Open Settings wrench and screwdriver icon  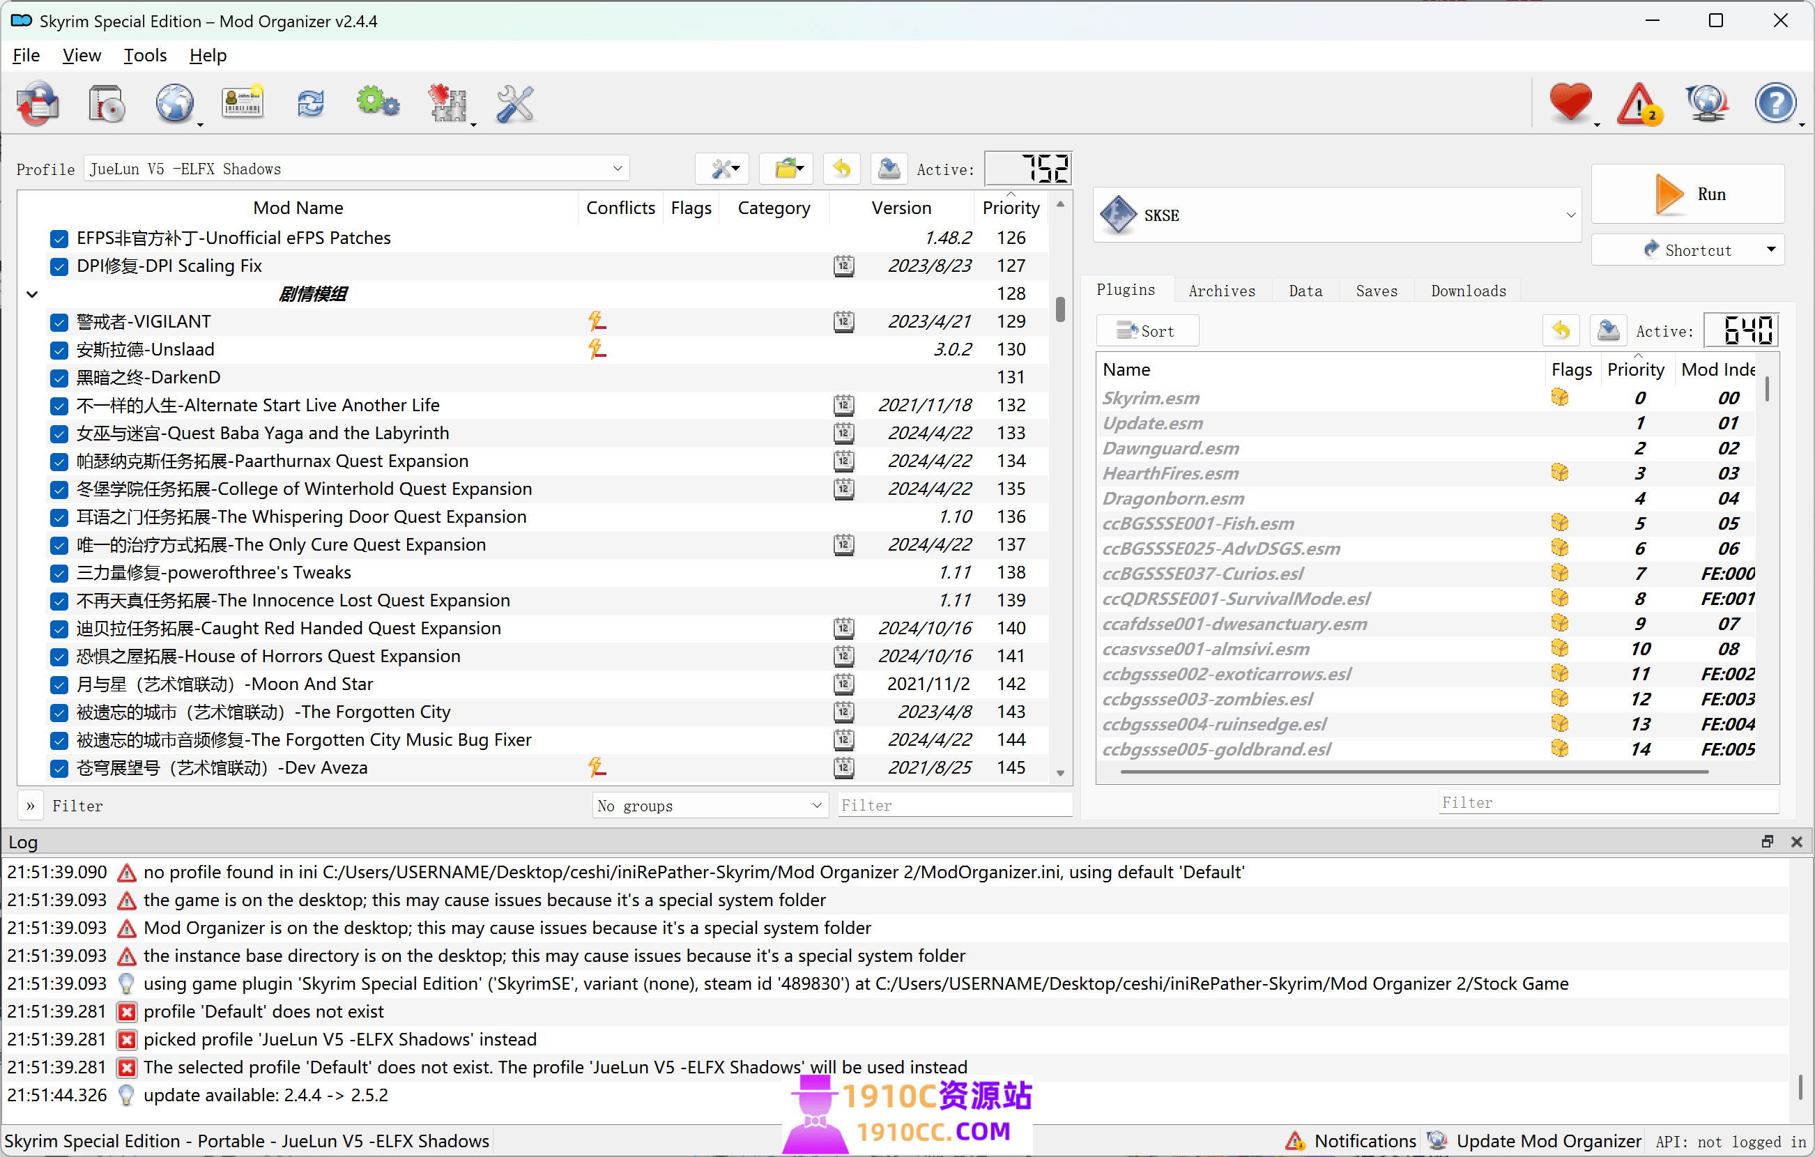pyautogui.click(x=516, y=104)
